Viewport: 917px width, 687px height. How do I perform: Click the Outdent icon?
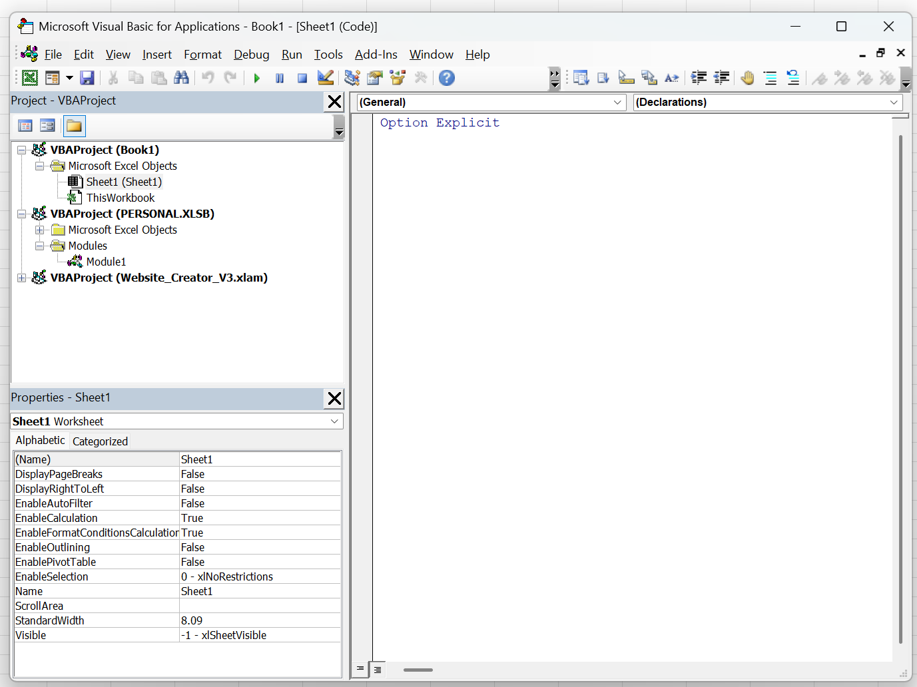coord(721,78)
